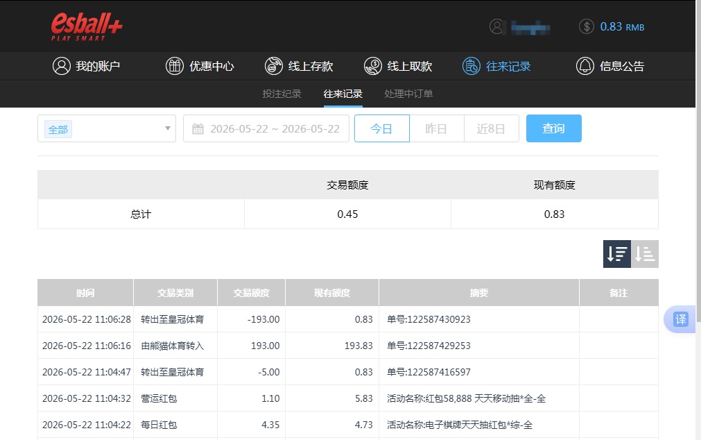Click the dropdown arrow of type selector
This screenshot has height=440, width=701.
[x=168, y=128]
